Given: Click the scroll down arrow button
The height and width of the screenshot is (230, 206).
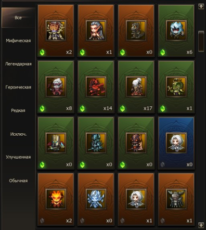Looking at the screenshot, I should pyautogui.click(x=201, y=225).
